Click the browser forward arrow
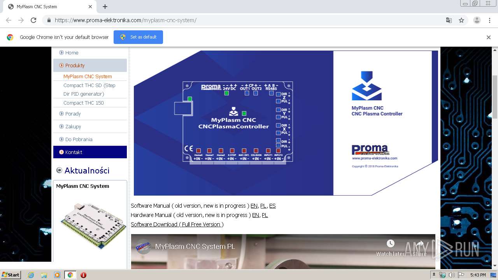Screen dimensions: 498x280 21,20
